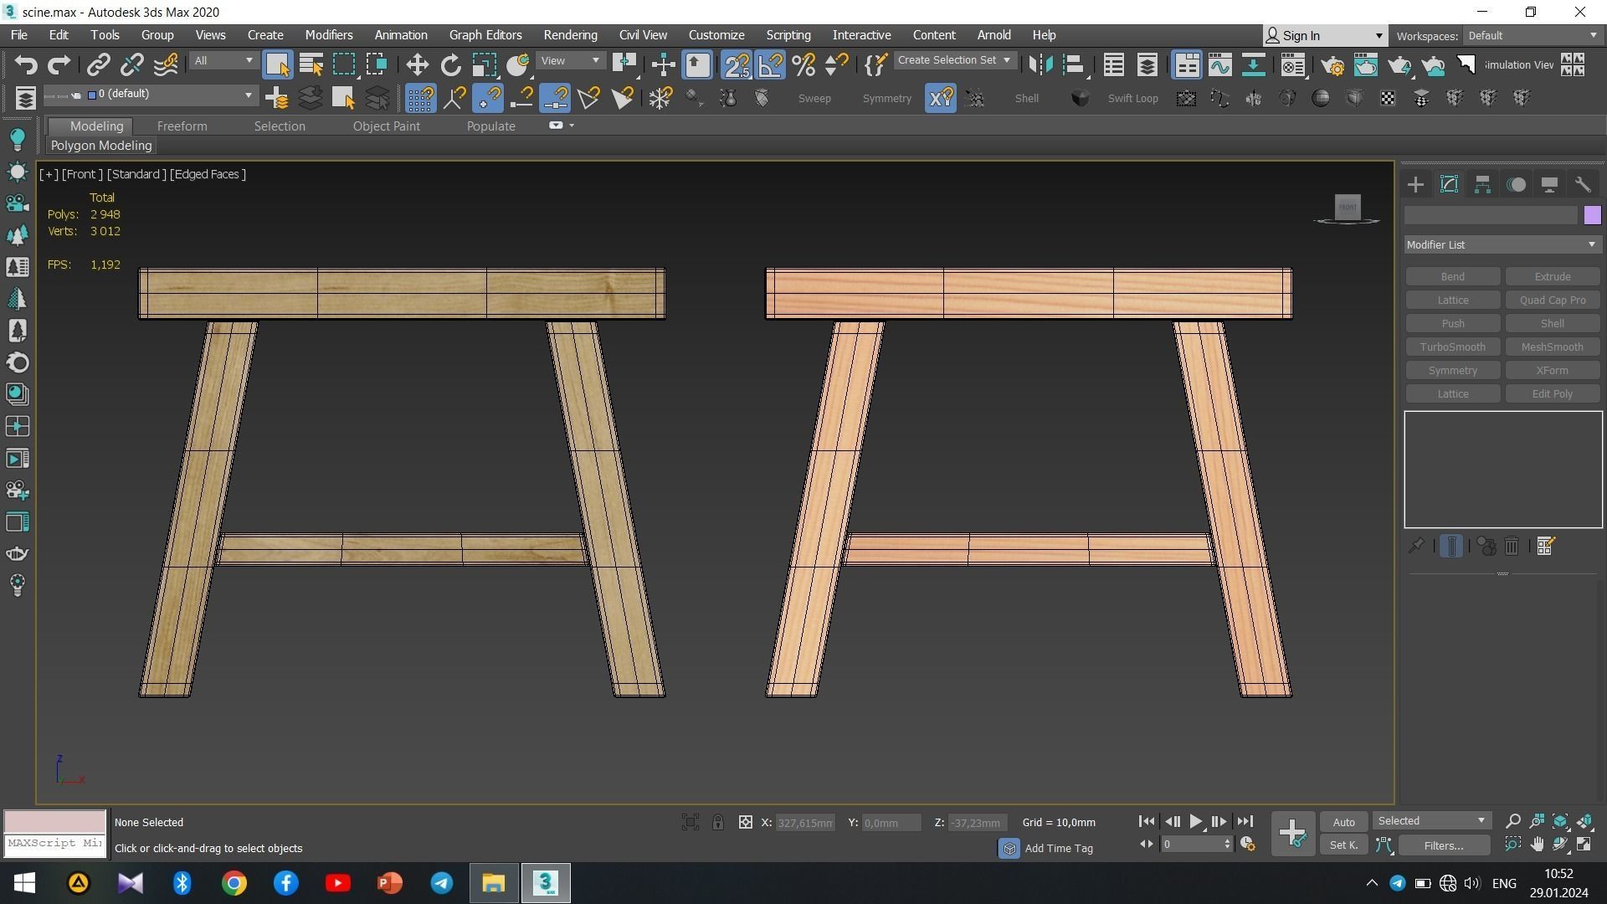Viewport: 1607px width, 904px height.
Task: Toggle the 2.5D Snaps button
Action: (737, 64)
